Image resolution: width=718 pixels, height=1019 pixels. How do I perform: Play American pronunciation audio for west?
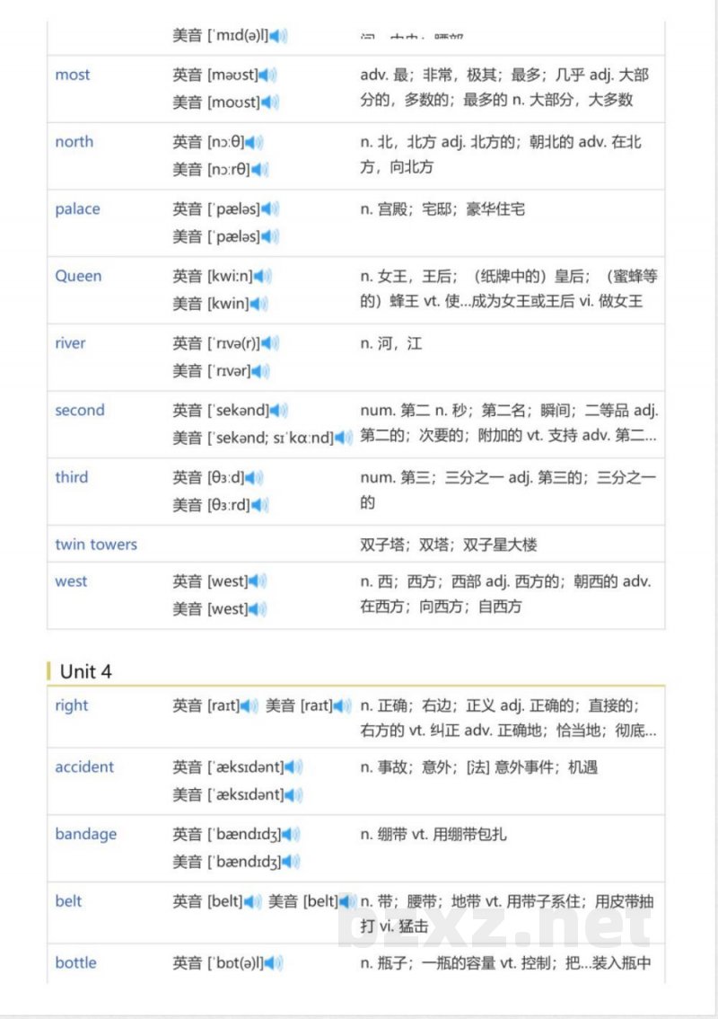258,609
